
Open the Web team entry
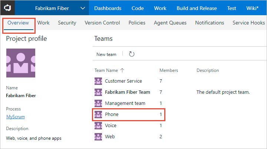(x=110, y=136)
